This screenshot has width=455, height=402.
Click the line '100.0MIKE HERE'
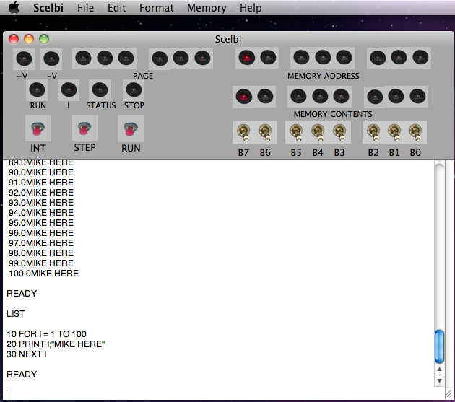pyautogui.click(x=43, y=274)
